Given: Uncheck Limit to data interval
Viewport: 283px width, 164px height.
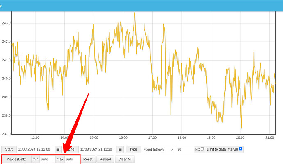Looking at the screenshot, I should (x=240, y=149).
